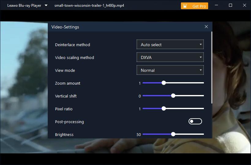Click the Video-Settings panel scrollbar
This screenshot has width=251, height=165.
(x=212, y=67)
